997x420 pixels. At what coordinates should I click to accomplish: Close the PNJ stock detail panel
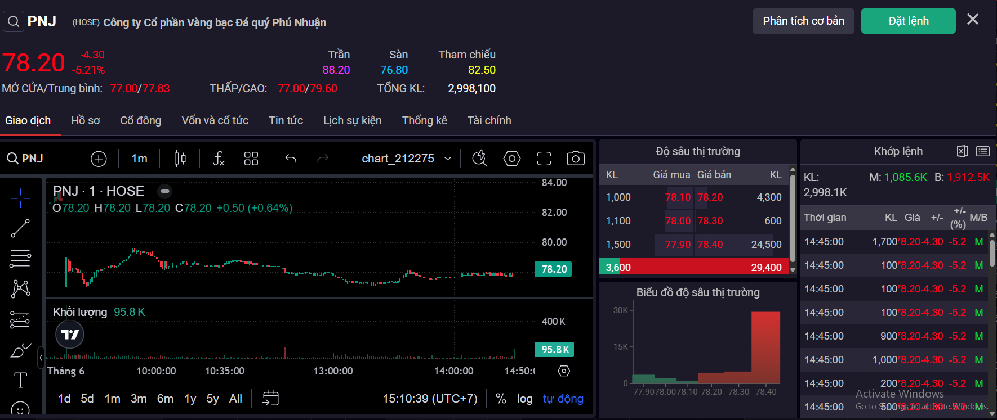[973, 20]
